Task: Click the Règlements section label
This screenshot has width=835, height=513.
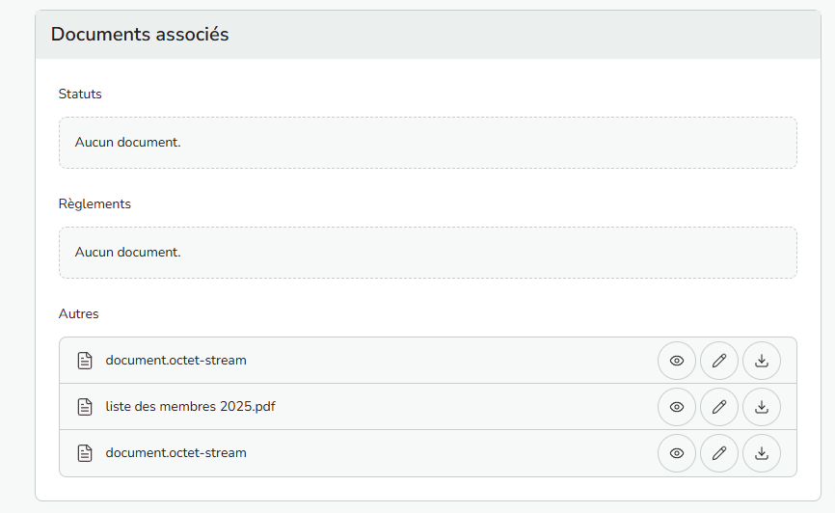Action: [94, 204]
